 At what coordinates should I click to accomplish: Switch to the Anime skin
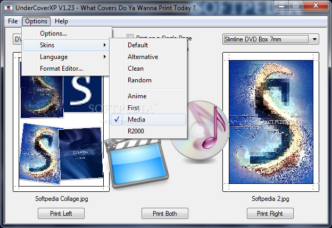coord(148,96)
